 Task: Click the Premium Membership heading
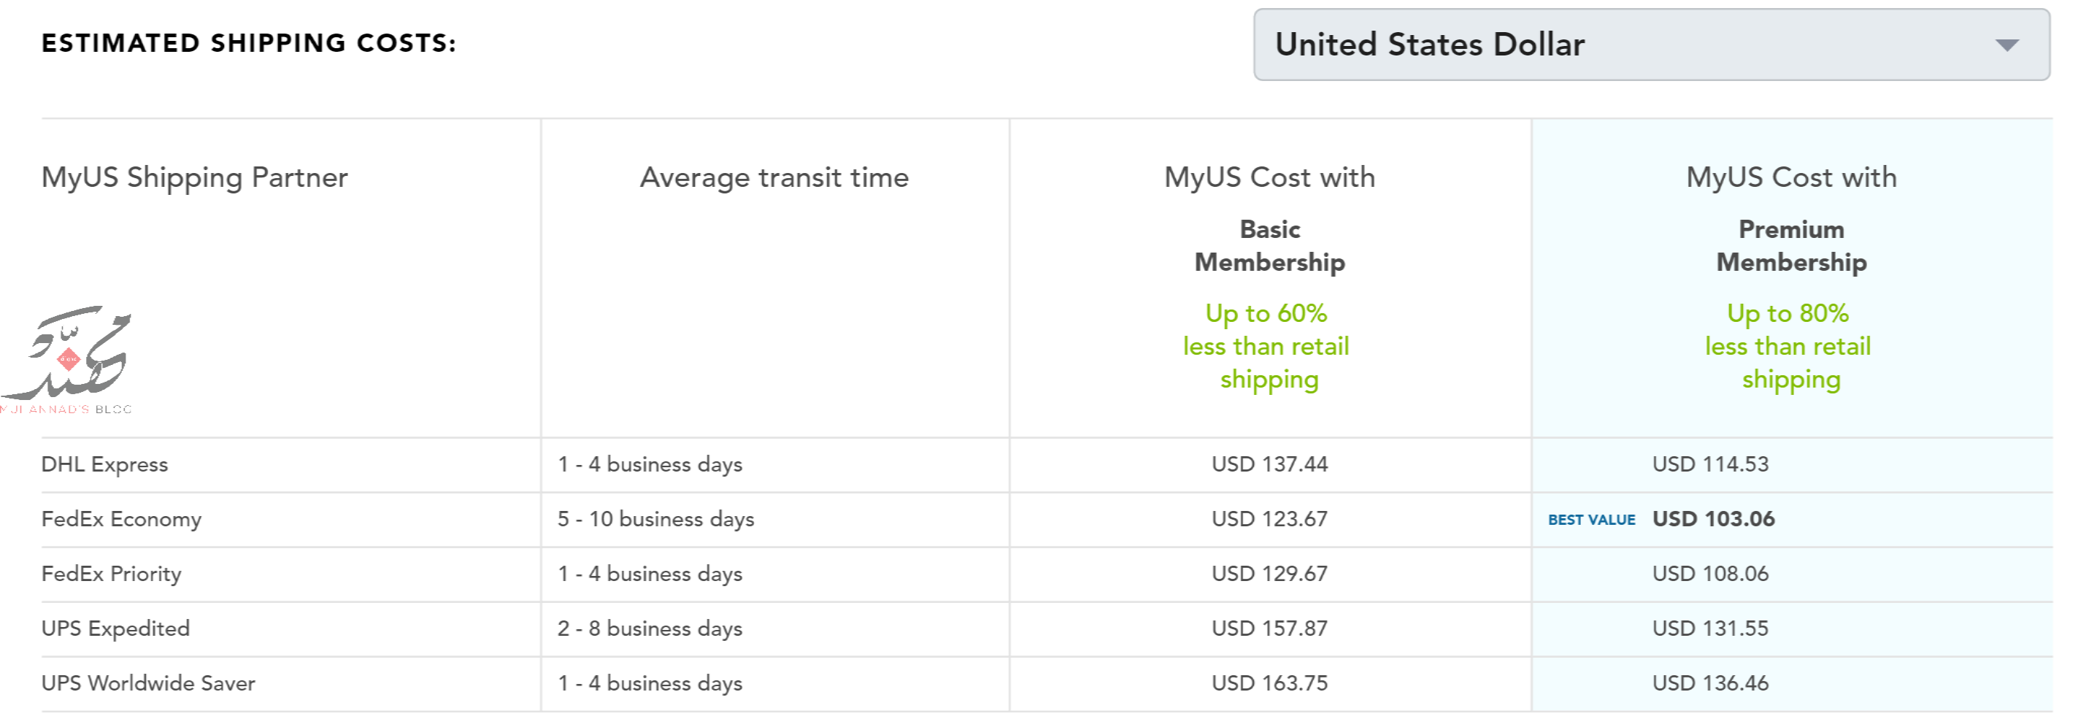(x=1792, y=246)
